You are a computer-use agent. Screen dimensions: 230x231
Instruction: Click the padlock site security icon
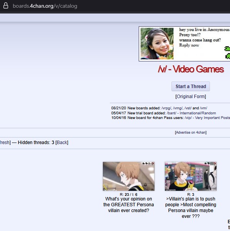[x=6, y=6]
